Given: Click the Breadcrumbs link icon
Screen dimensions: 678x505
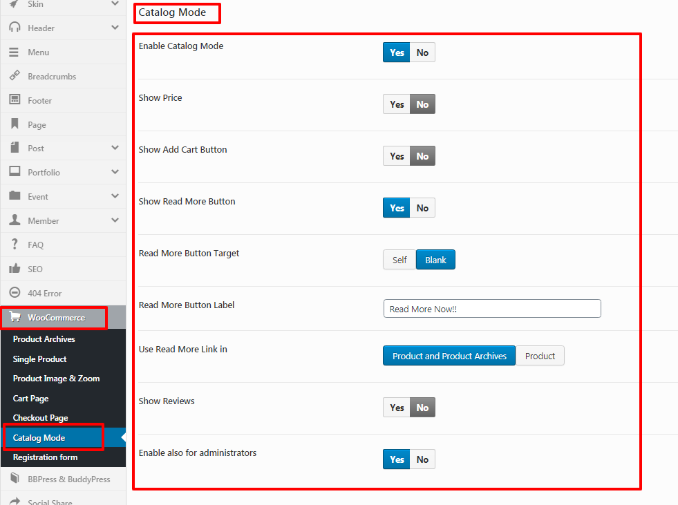Looking at the screenshot, I should point(15,76).
